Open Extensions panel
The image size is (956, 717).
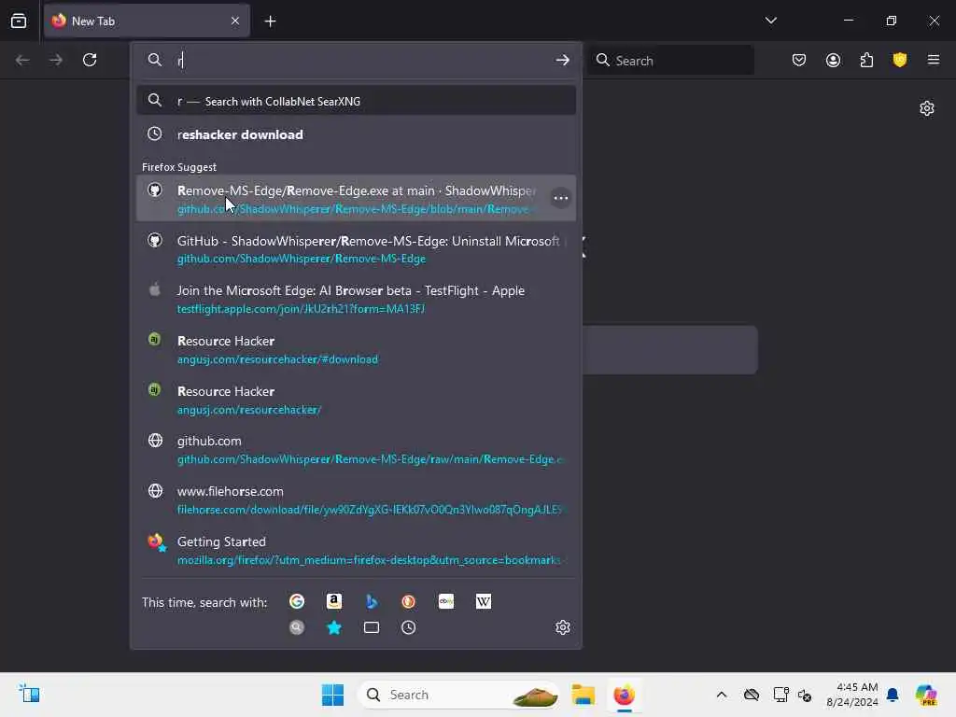click(x=866, y=60)
